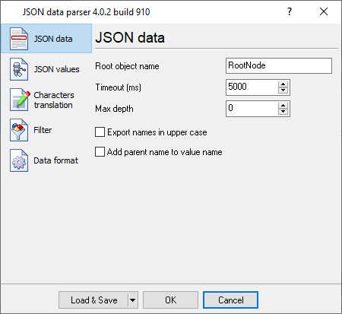Screen dimensions: 342x314
Task: Increase Max depth with the up arrow
Action: [283, 106]
